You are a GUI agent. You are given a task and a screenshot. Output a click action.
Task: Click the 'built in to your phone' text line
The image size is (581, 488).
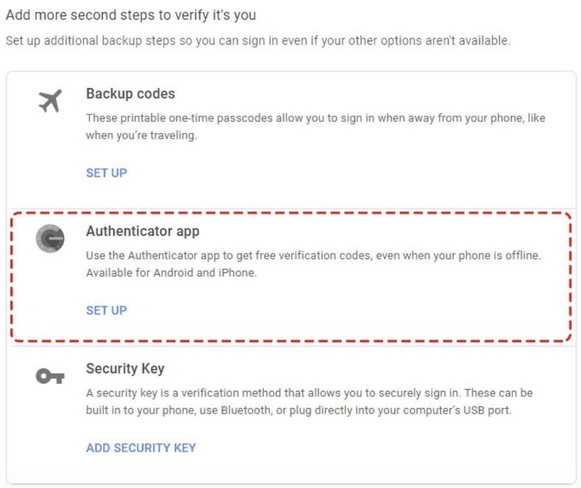click(x=298, y=410)
